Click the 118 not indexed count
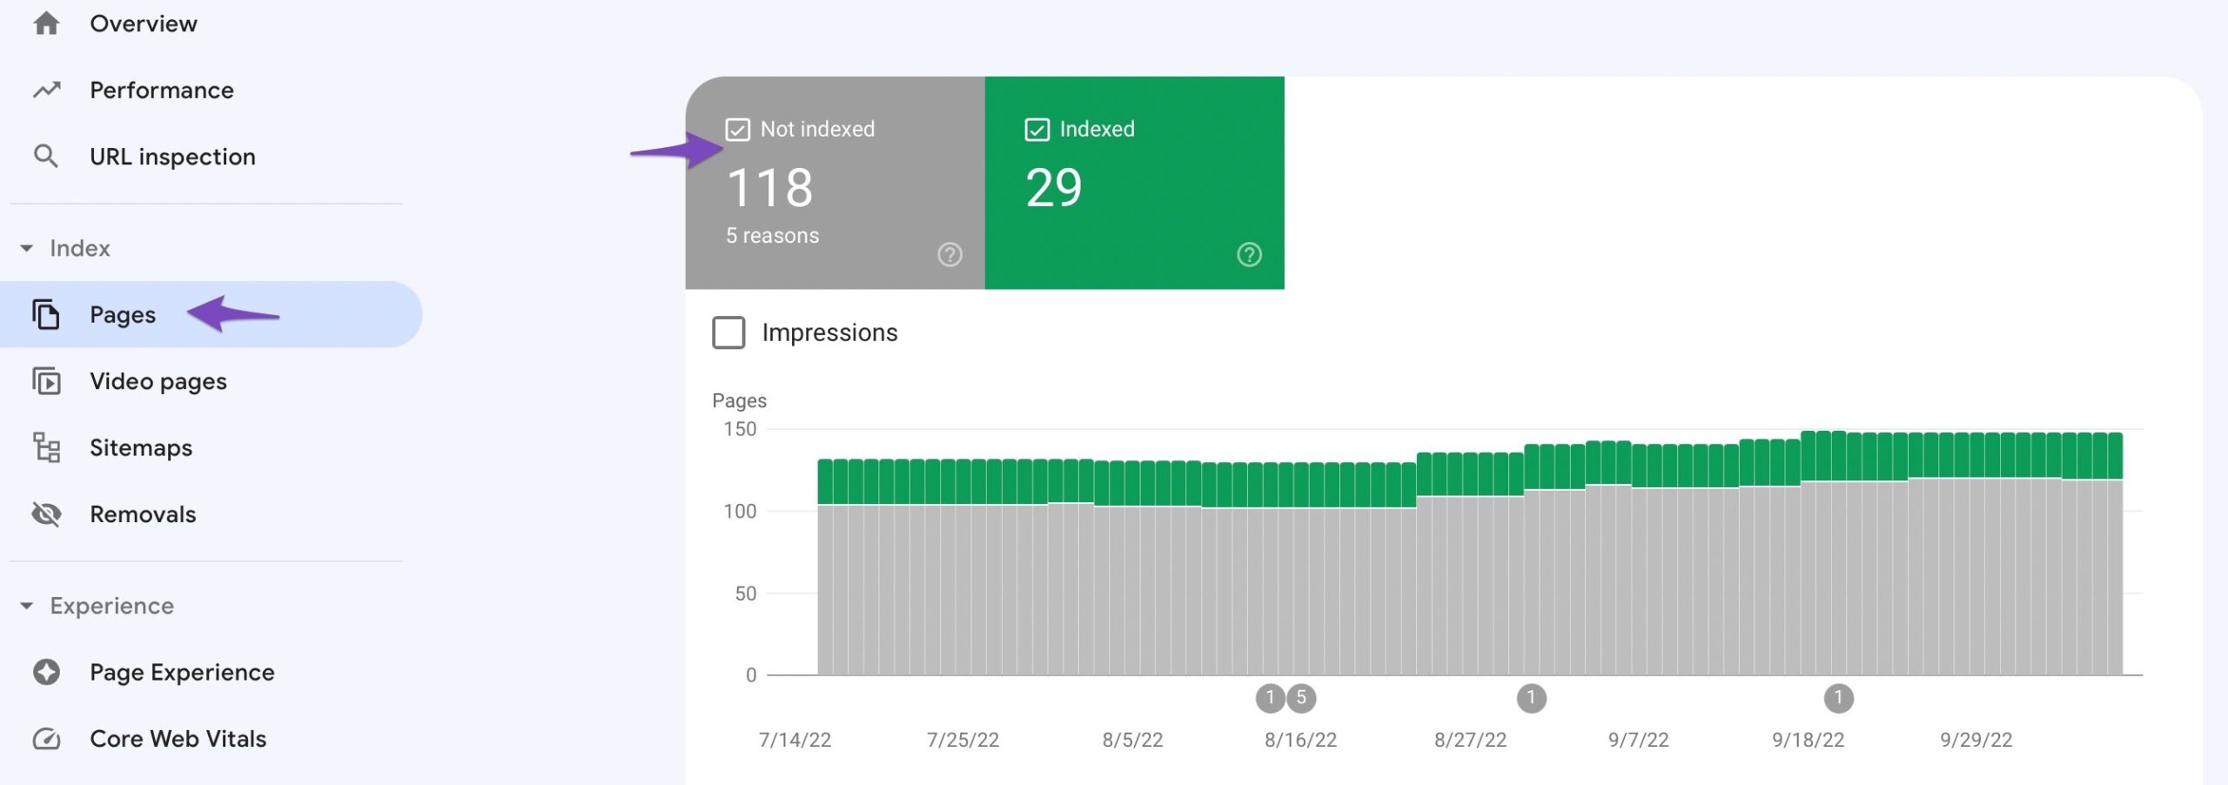Image resolution: width=2228 pixels, height=785 pixels. click(769, 188)
